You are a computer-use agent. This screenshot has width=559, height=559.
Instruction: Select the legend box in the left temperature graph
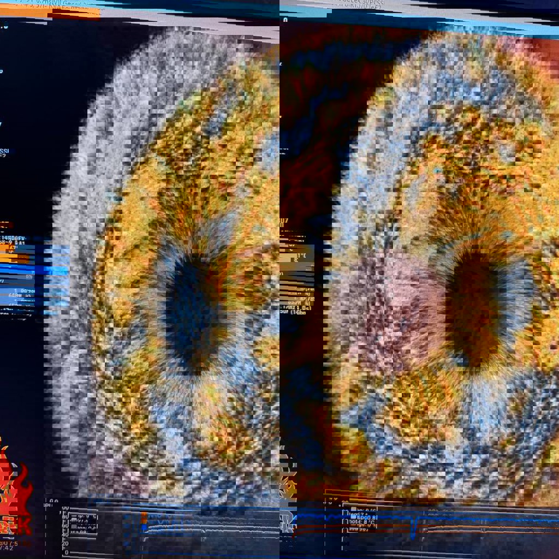pos(80,521)
